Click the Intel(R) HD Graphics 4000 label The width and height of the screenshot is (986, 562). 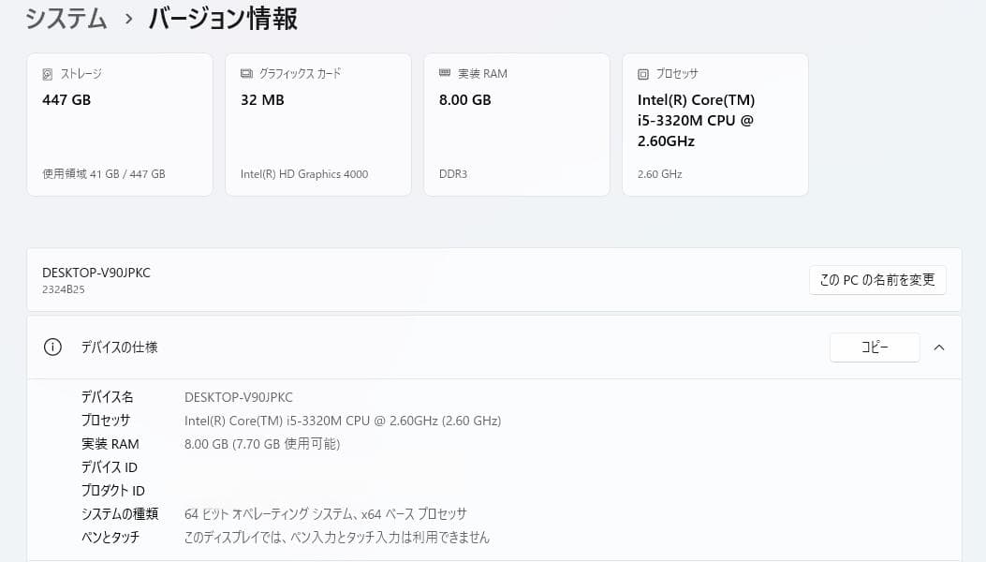coord(305,173)
